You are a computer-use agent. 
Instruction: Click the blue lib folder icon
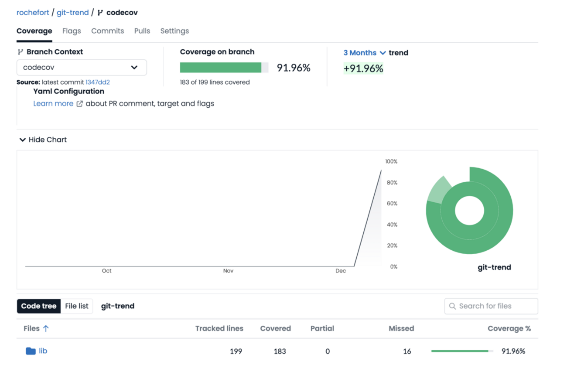[x=31, y=351]
